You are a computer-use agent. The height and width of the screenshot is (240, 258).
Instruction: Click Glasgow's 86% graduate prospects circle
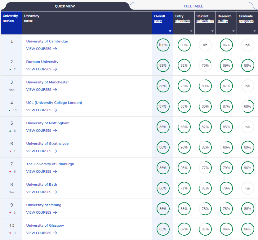[248, 229]
